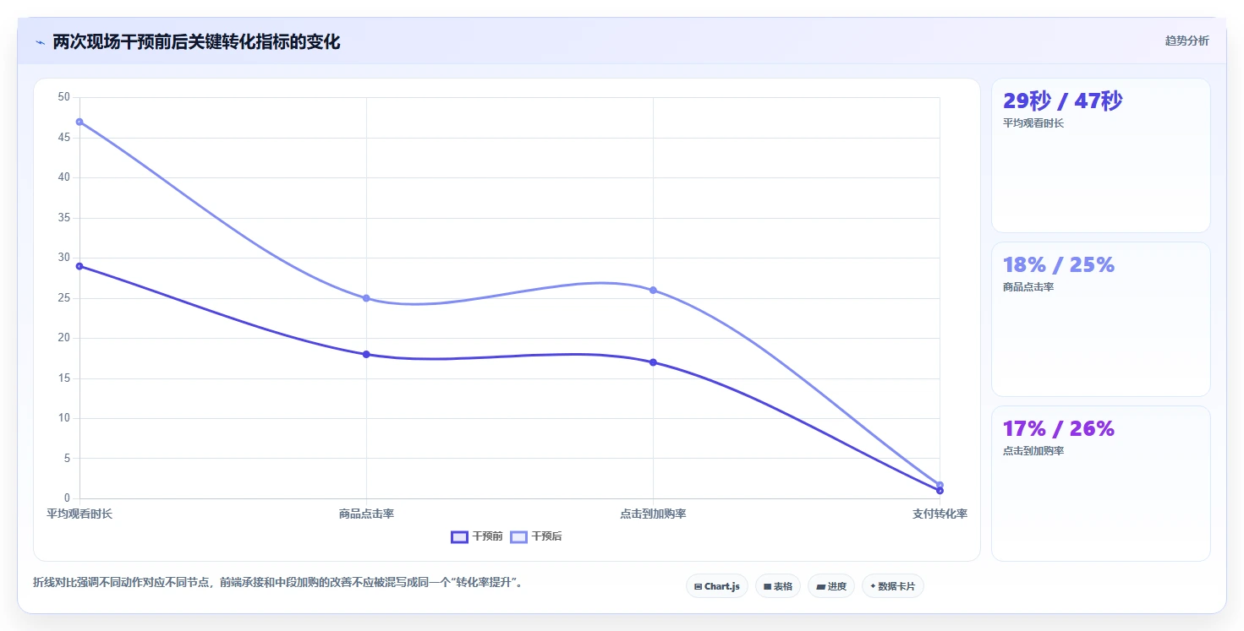Click x-axis label 商品点击率
The image size is (1244, 631).
coord(366,514)
